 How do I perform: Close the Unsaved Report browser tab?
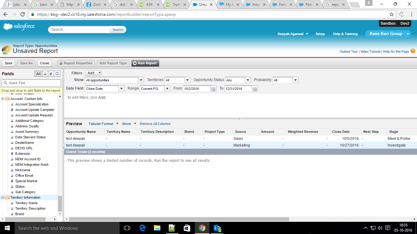[x=211, y=5]
